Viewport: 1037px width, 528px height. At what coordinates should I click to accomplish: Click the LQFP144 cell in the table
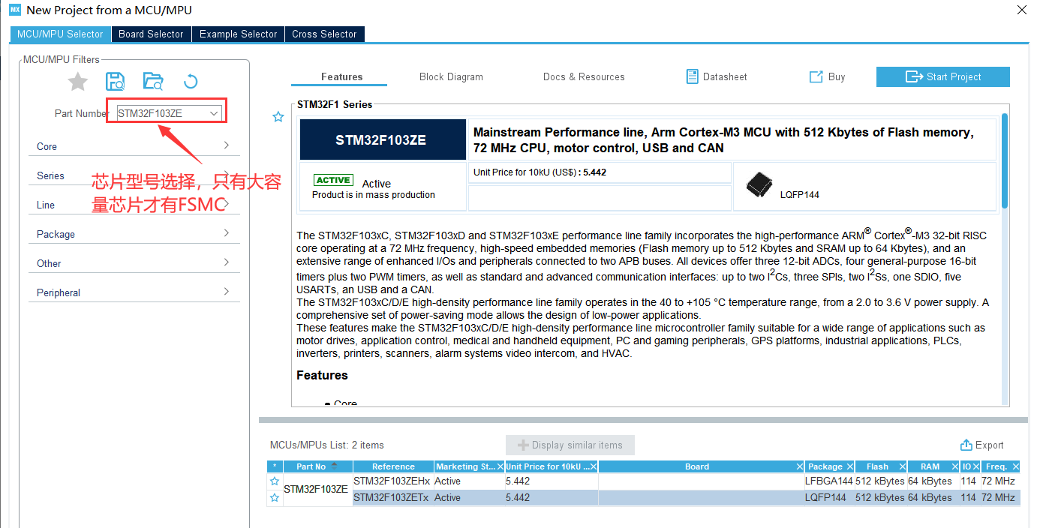[829, 497]
